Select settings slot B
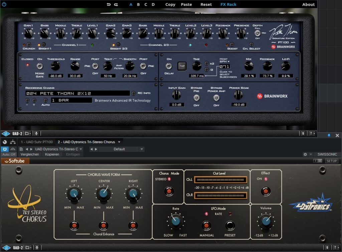 coord(138,4)
